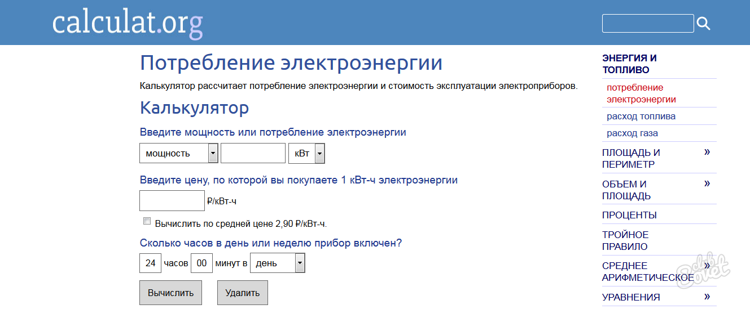Open the день period dropdown

[277, 263]
